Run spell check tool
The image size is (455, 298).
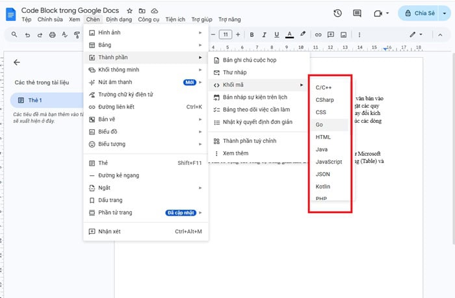[65, 35]
